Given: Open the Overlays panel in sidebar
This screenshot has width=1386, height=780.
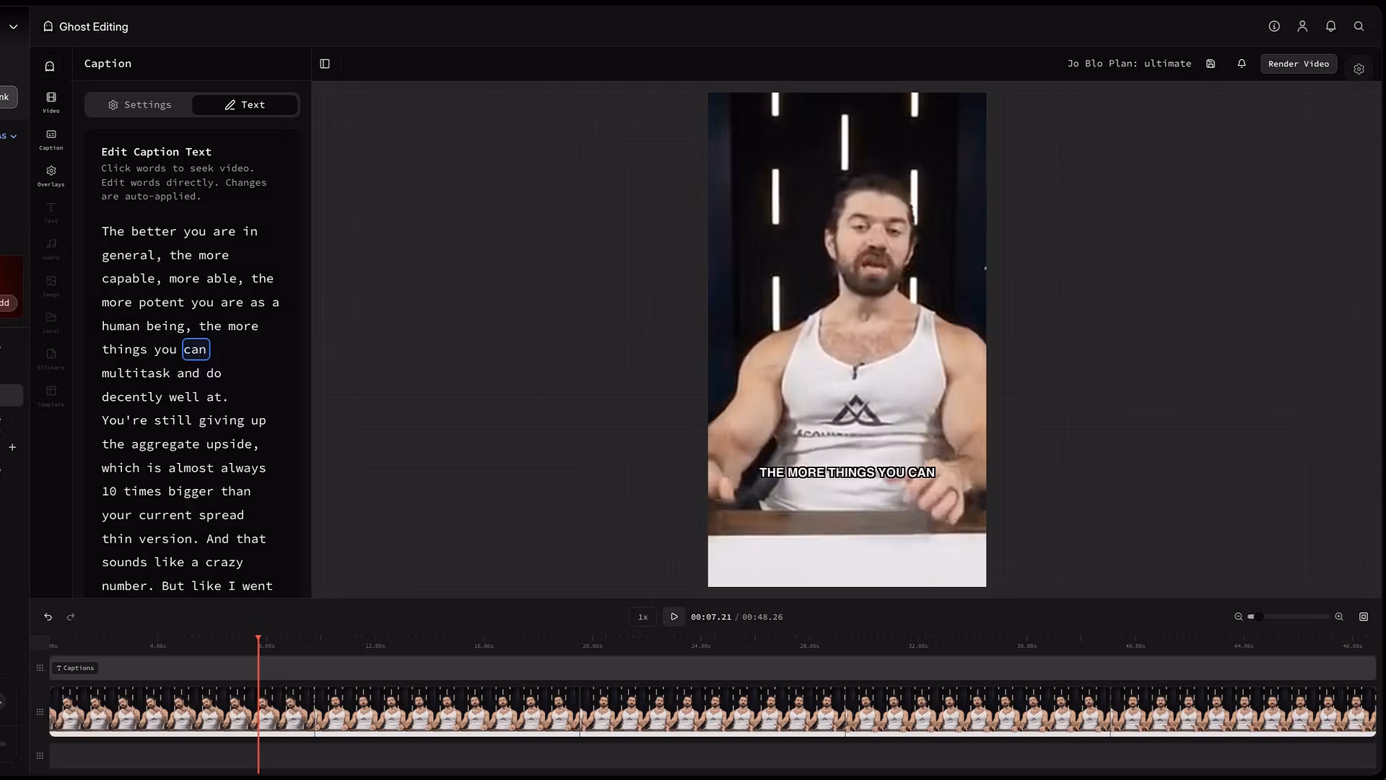Looking at the screenshot, I should pyautogui.click(x=51, y=175).
